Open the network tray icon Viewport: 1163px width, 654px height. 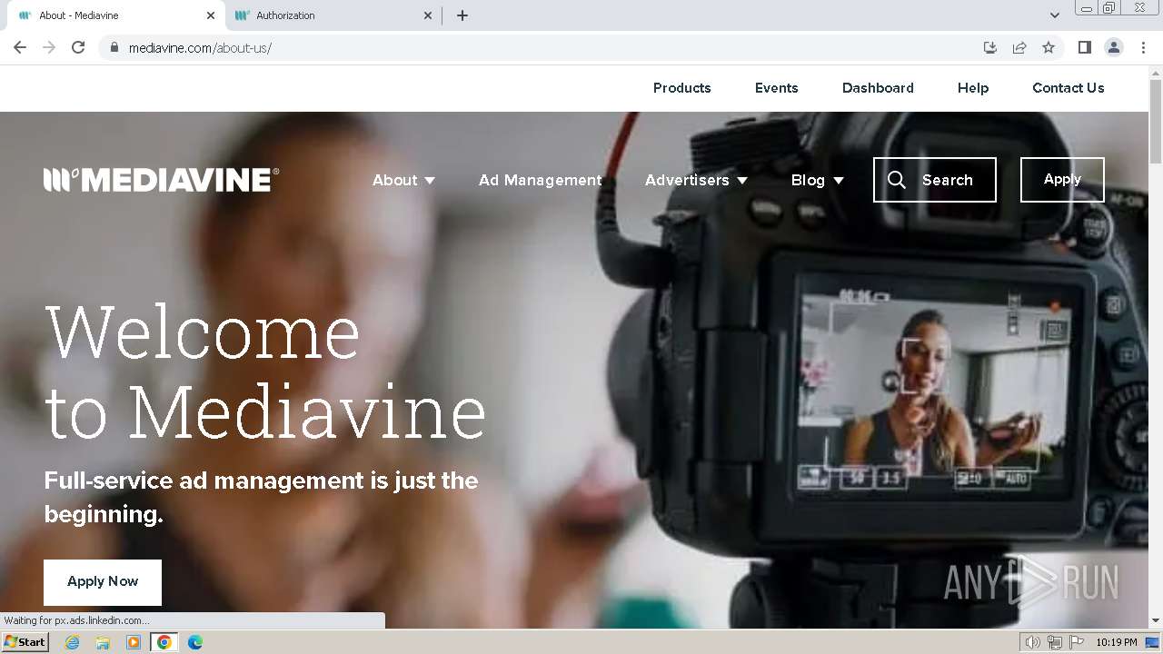(x=1055, y=642)
